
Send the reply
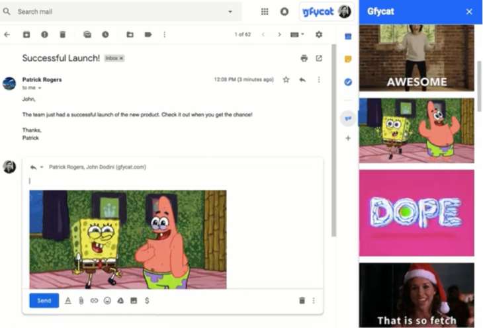(44, 301)
